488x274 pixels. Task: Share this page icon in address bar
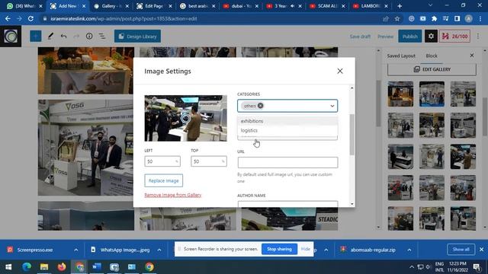coord(386,18)
